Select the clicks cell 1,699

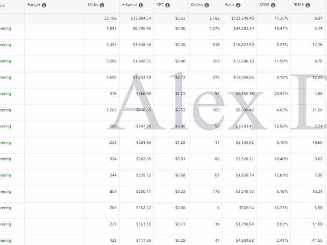[x=111, y=77]
